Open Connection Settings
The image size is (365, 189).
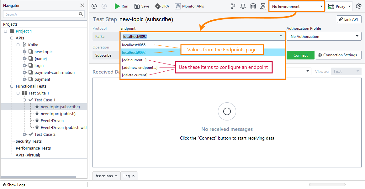[338, 55]
